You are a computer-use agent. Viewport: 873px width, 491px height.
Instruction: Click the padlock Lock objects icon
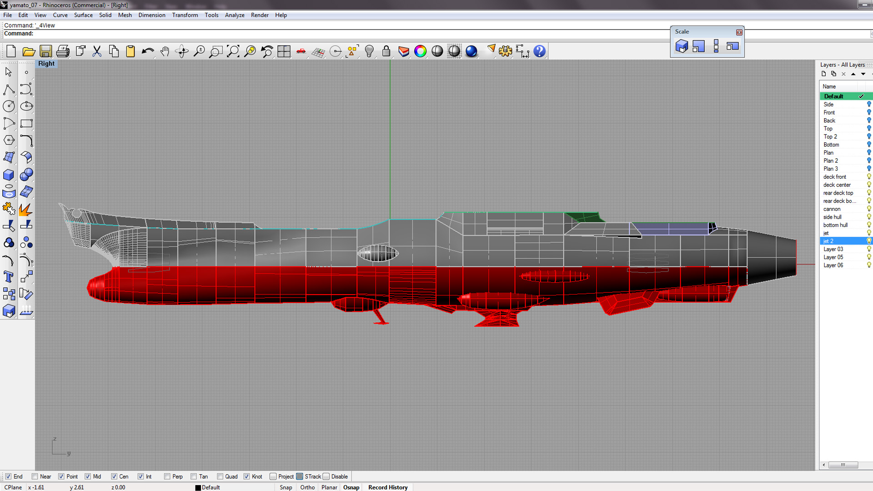coord(386,51)
